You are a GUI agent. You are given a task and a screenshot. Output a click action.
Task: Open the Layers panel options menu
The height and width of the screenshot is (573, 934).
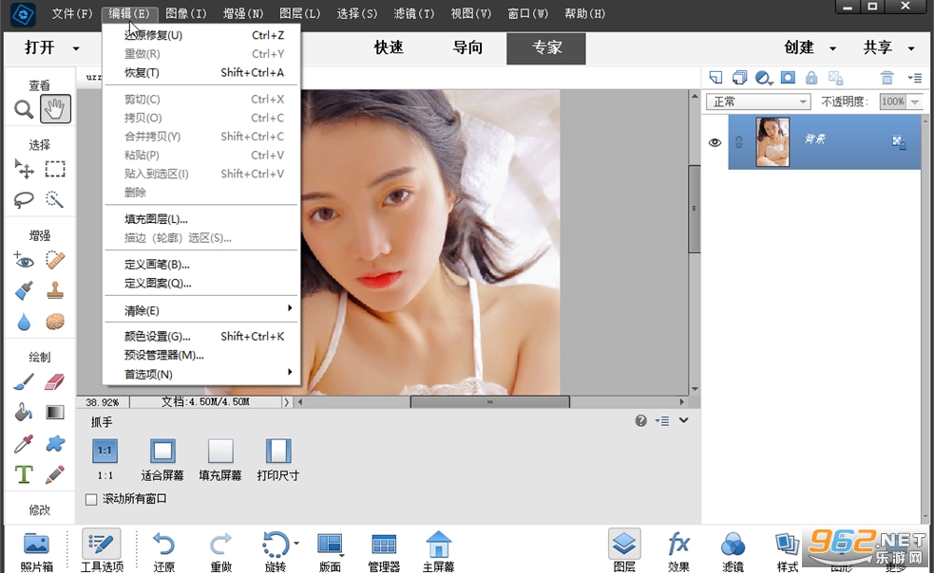915,78
